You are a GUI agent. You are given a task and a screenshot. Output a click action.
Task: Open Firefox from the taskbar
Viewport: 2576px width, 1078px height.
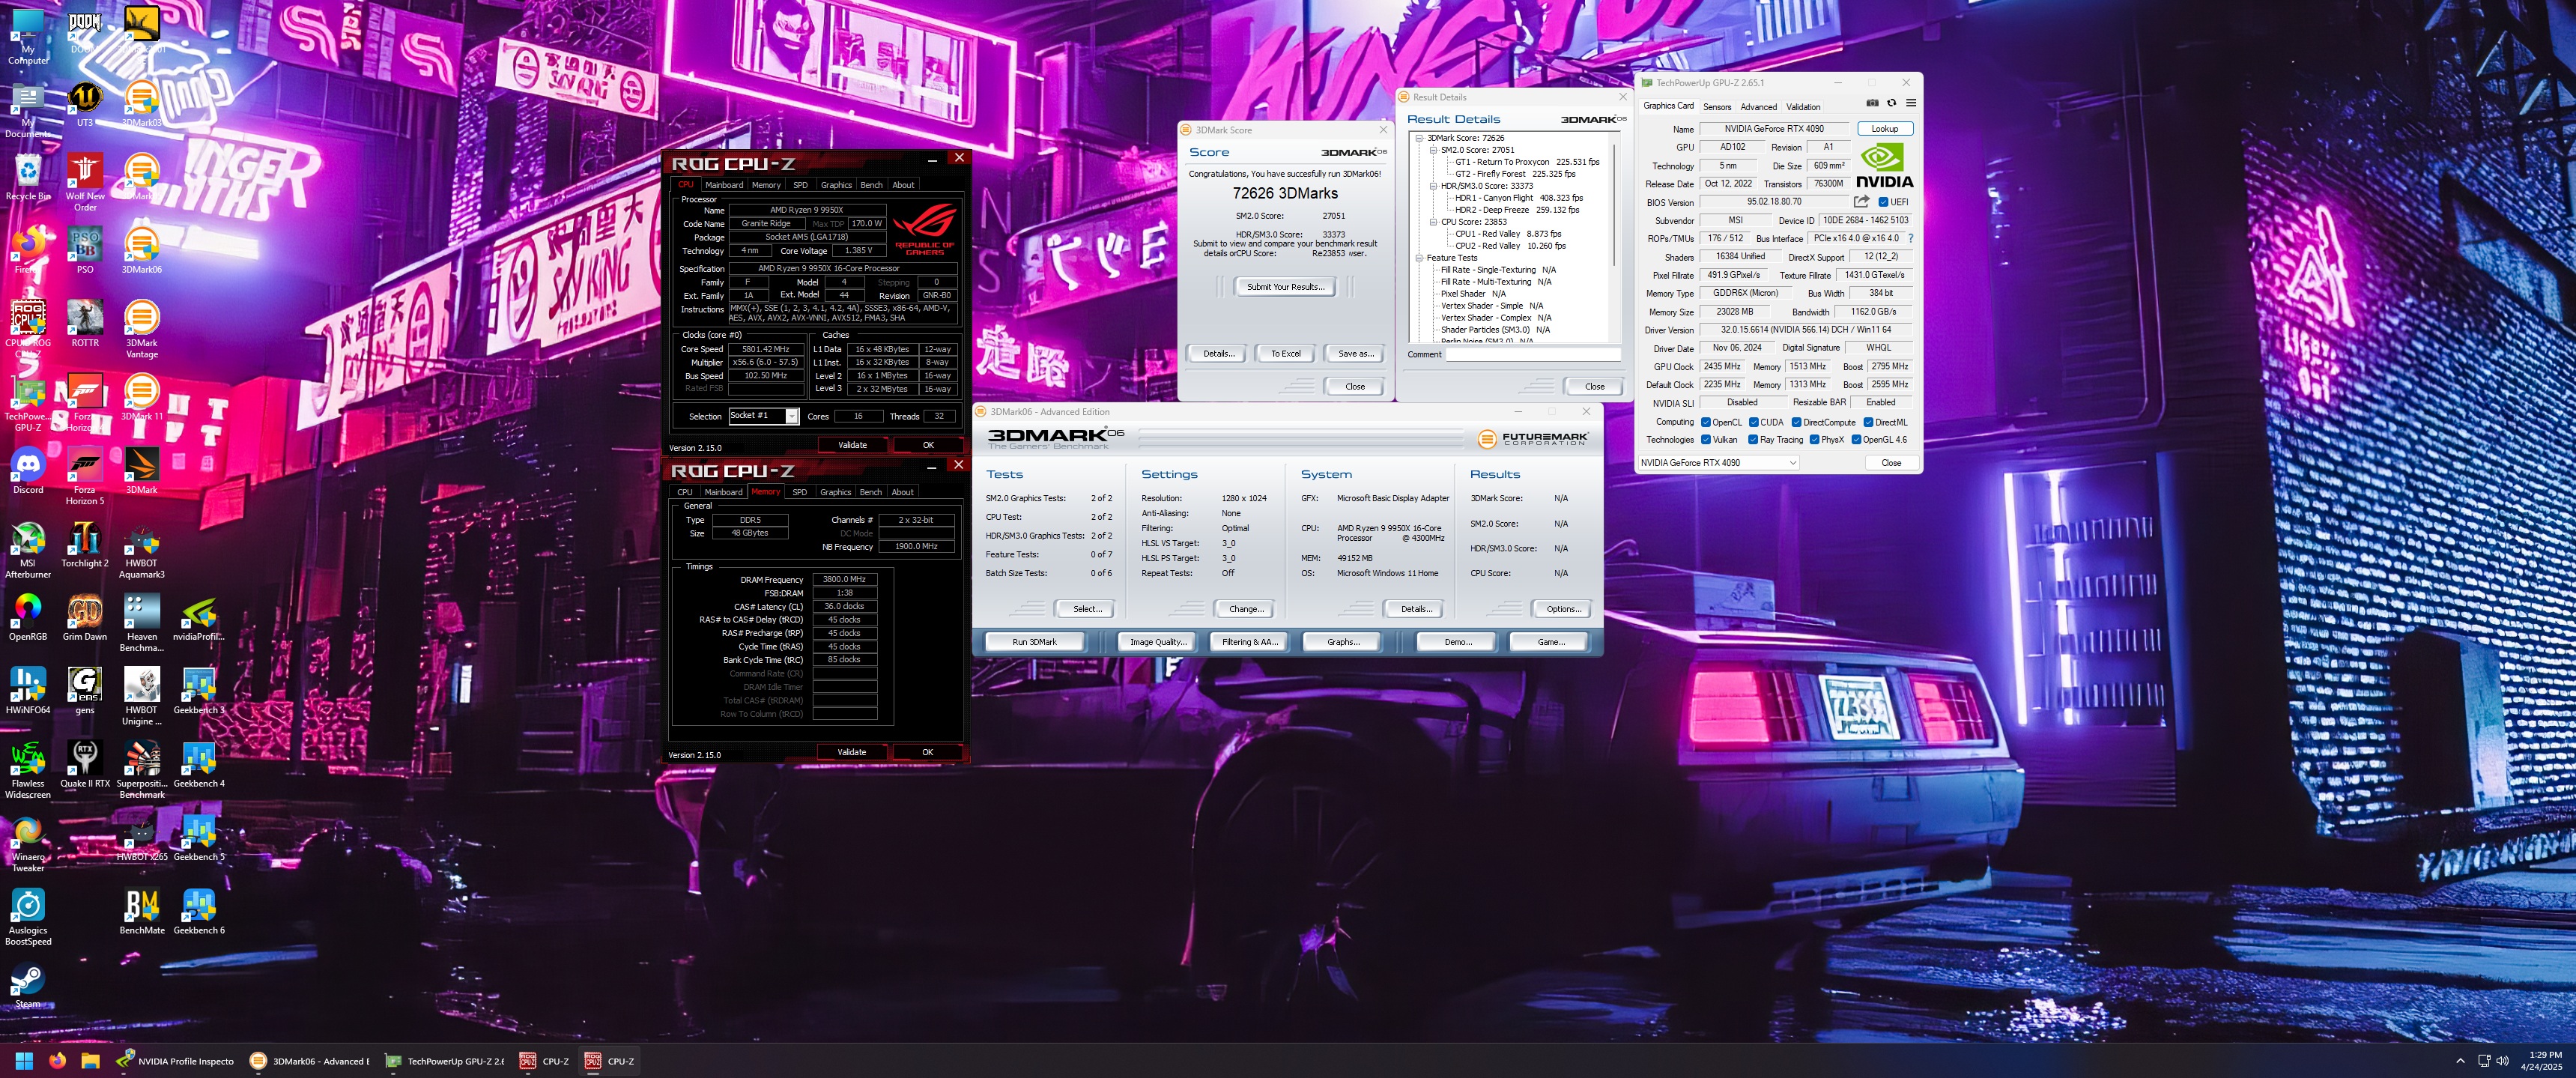[57, 1061]
